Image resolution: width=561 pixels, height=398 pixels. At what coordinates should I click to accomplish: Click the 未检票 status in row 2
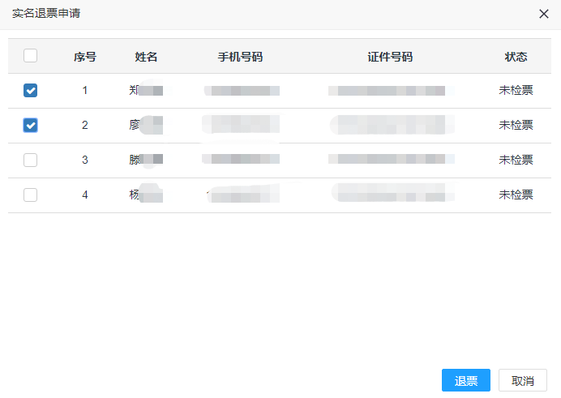click(x=516, y=125)
